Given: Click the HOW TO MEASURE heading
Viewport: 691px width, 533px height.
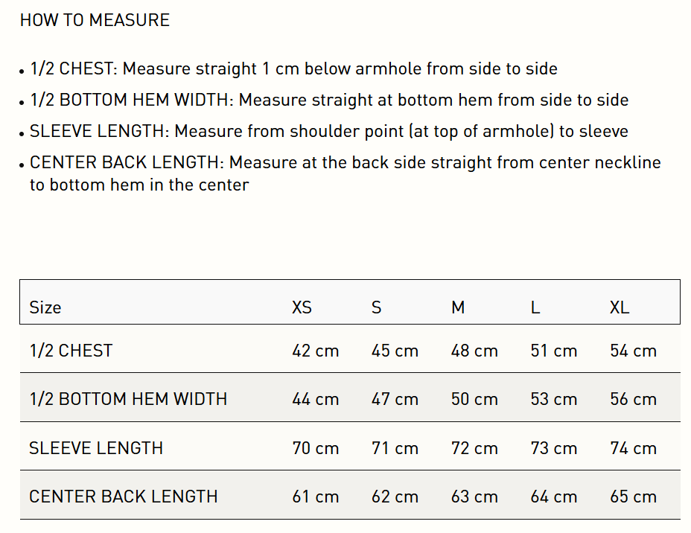Looking at the screenshot, I should (95, 20).
